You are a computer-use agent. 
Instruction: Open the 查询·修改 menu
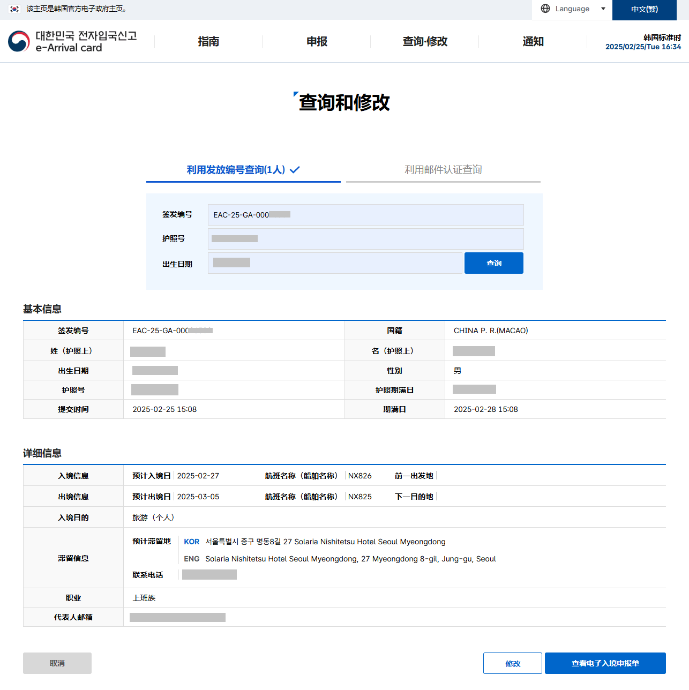pos(425,41)
